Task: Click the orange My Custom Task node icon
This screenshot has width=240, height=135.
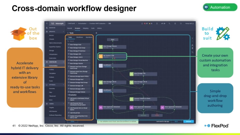Action: 101,56
